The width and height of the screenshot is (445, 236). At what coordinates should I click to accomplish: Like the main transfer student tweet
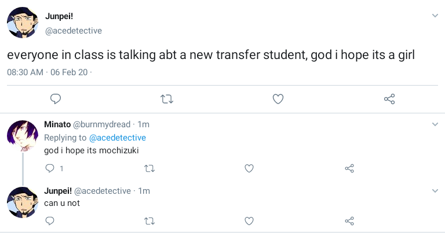point(278,99)
